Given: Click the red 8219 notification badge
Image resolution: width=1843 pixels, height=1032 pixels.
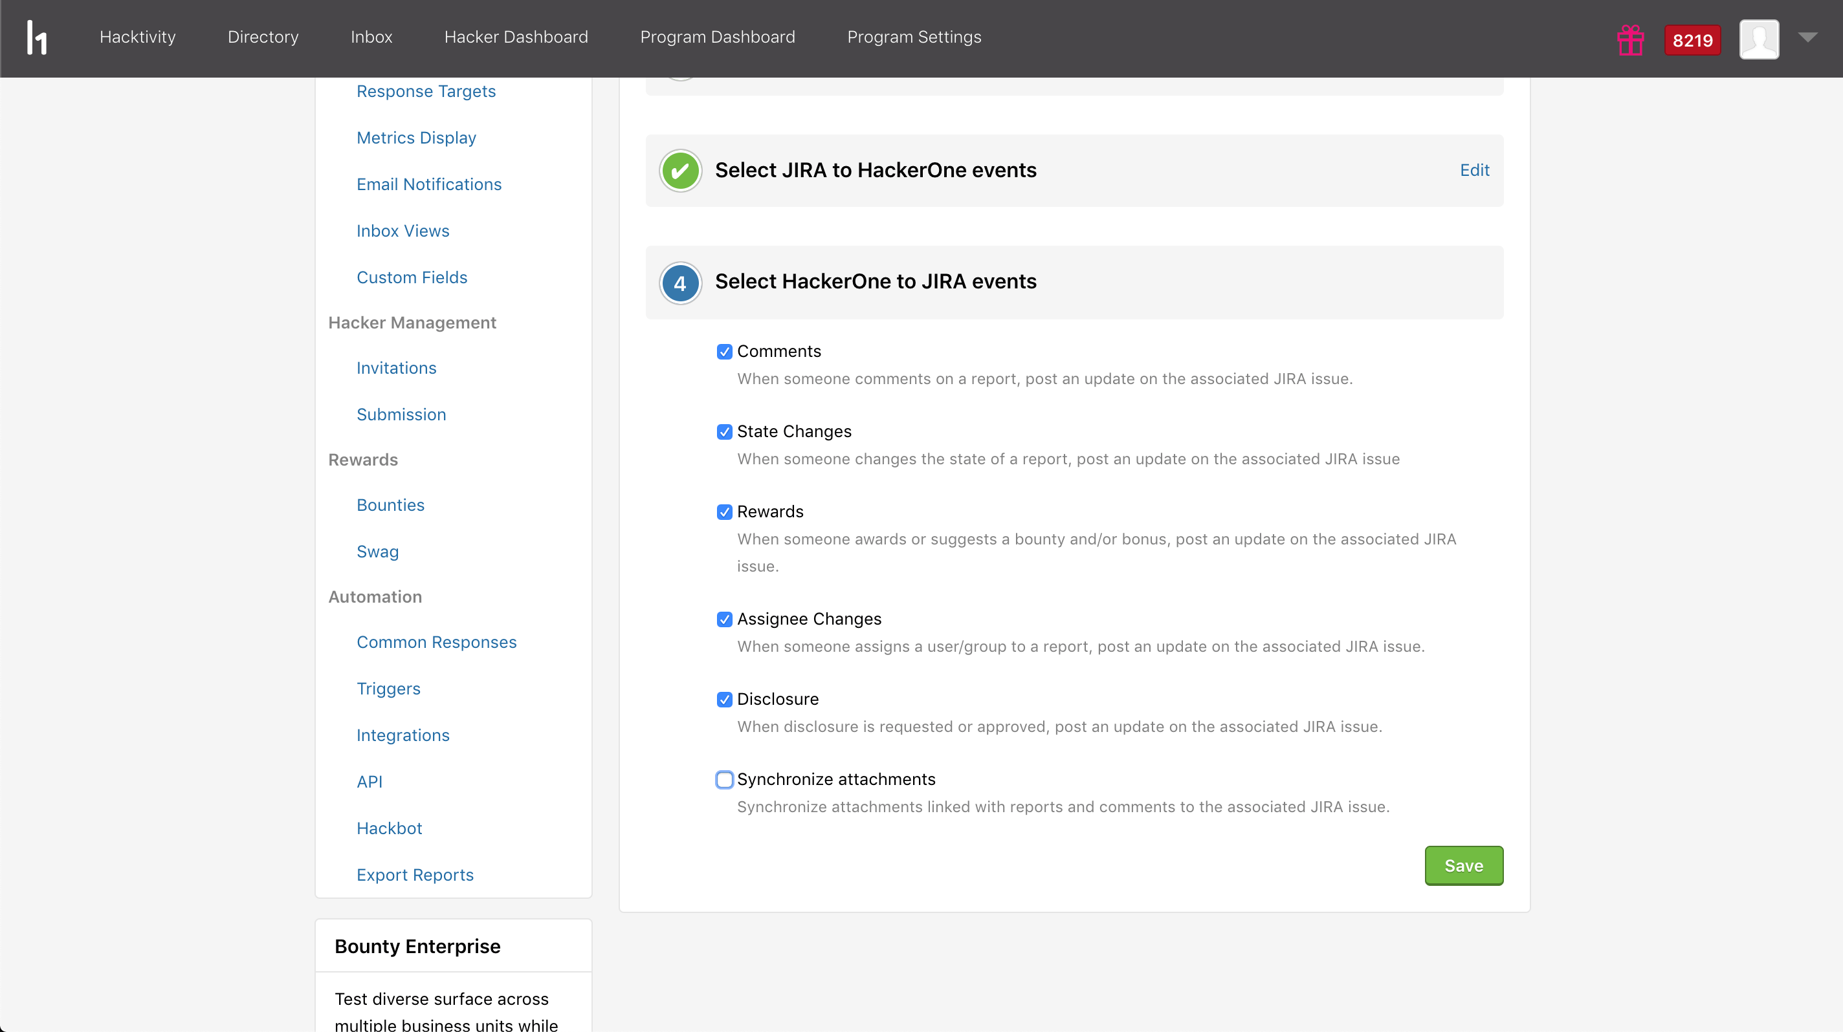Looking at the screenshot, I should [x=1692, y=39].
